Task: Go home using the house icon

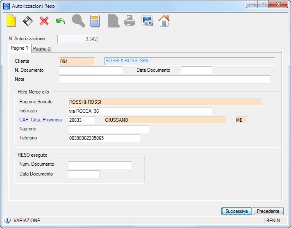Action: [164, 21]
